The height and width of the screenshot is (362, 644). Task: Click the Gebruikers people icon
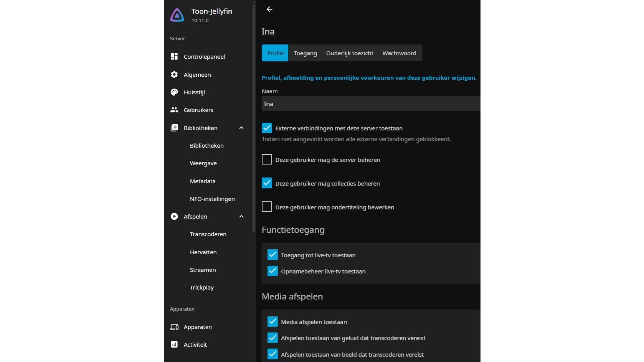click(174, 110)
